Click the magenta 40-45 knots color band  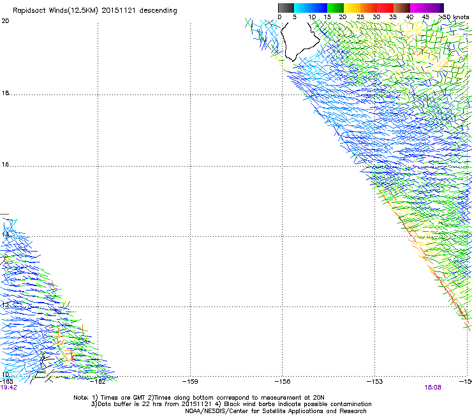(418, 8)
